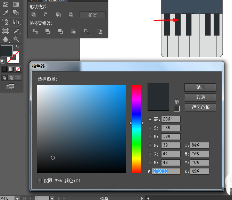Click the rainbow hue spectrum slider
Screen dimensions: 232x200
[136, 128]
